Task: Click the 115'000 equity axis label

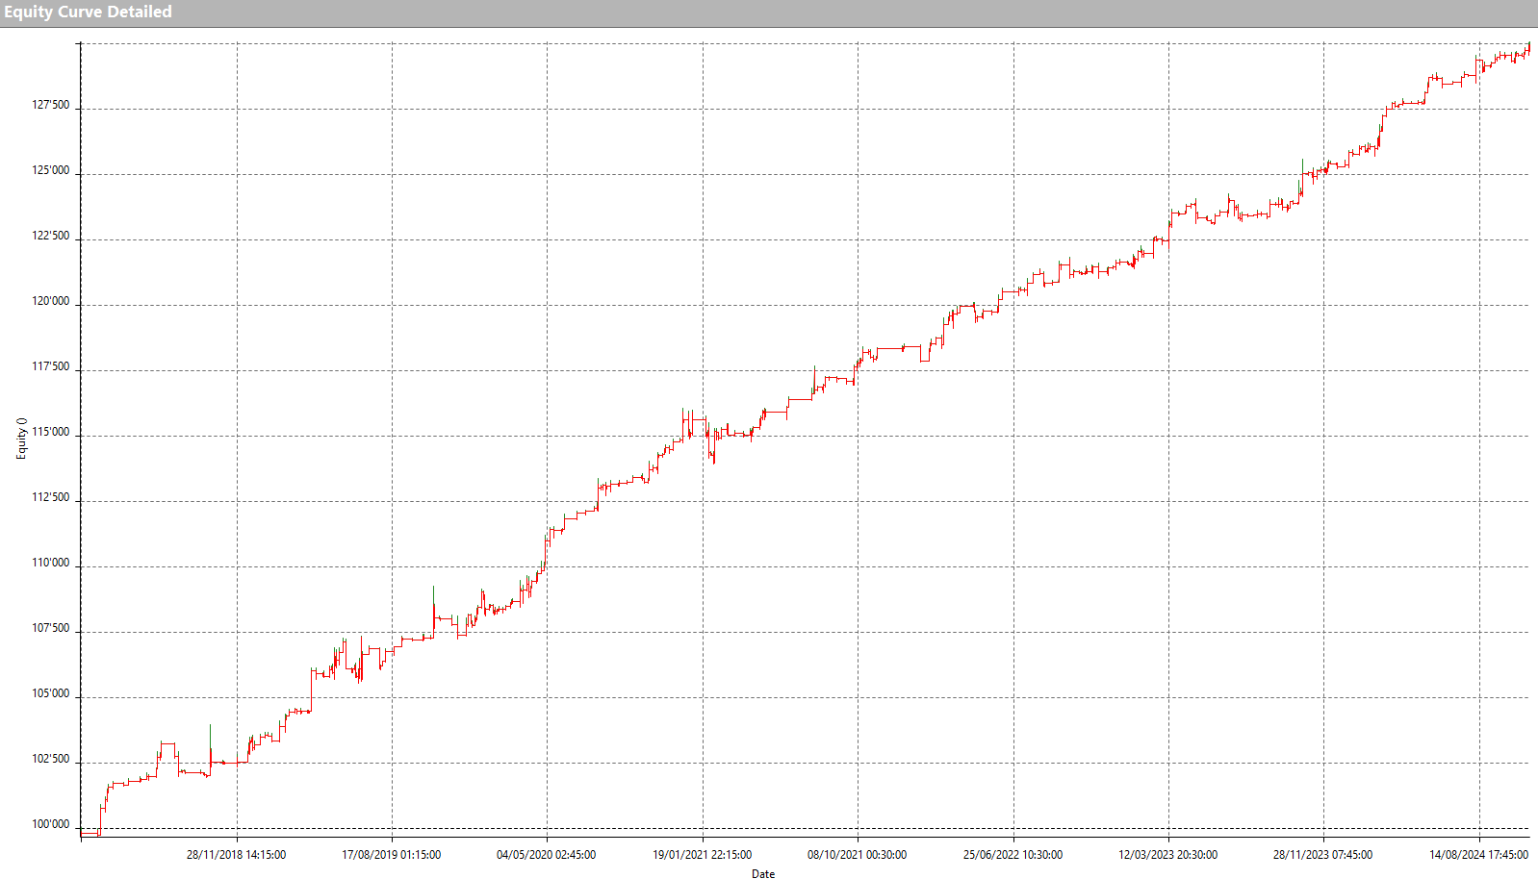Action: 51,432
